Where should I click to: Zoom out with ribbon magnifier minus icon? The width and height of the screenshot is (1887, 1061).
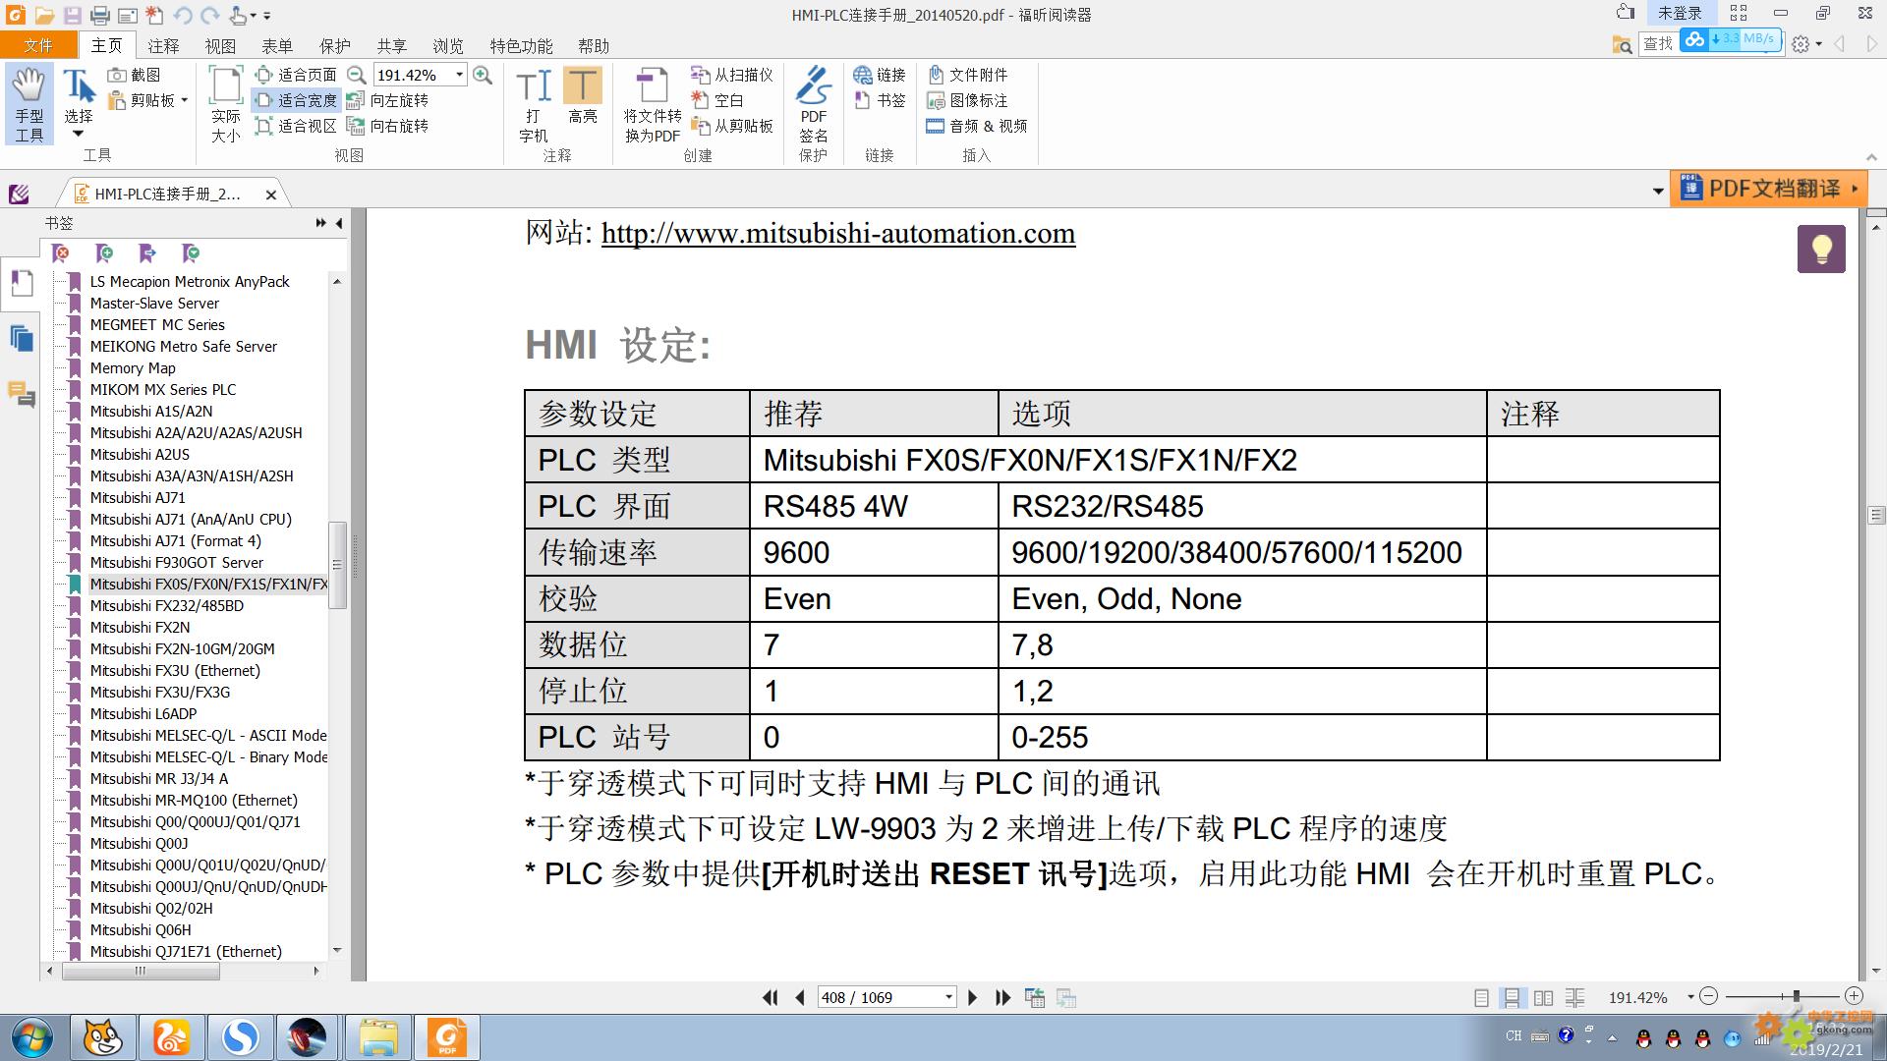[357, 75]
